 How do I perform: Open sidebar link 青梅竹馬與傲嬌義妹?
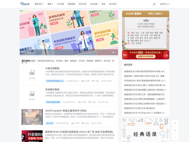tap(145, 99)
